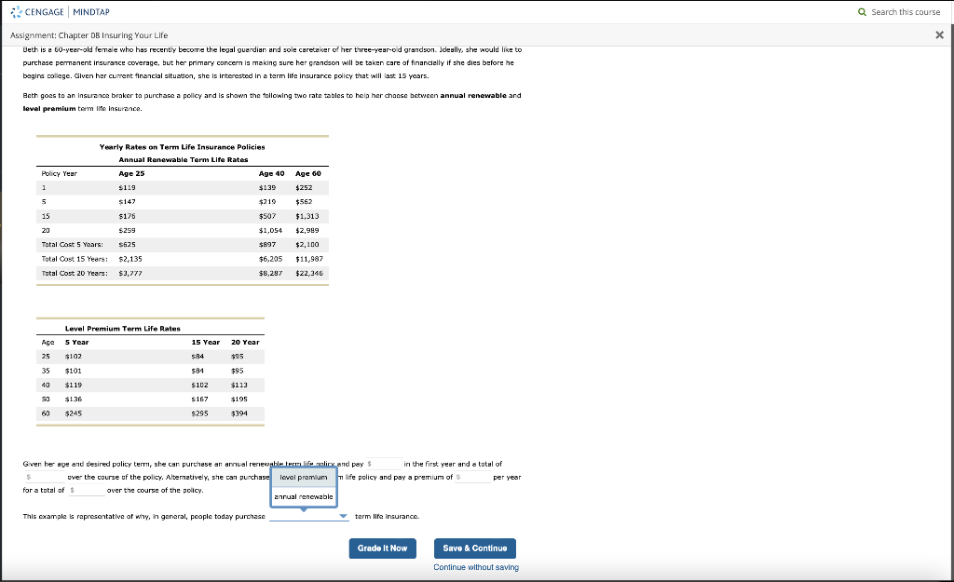
Task: Click 'Total Cost 5 Years:' row label
Action: click(72, 245)
